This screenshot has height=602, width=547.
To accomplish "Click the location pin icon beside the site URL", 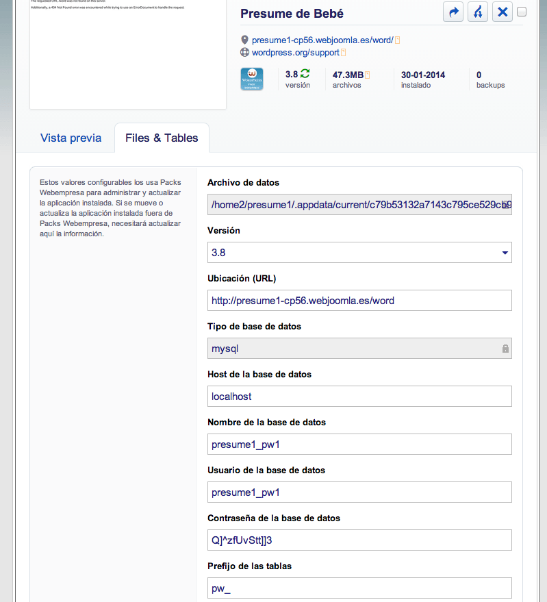I will pyautogui.click(x=244, y=40).
